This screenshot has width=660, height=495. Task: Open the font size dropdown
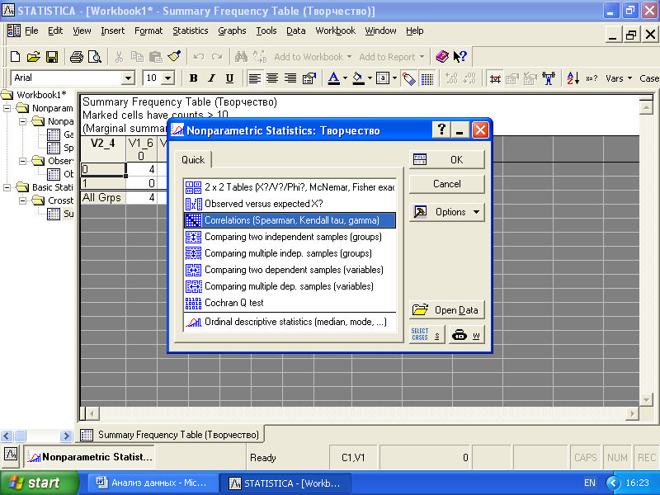click(x=168, y=78)
